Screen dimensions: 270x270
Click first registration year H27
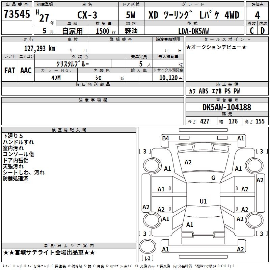click(43, 16)
